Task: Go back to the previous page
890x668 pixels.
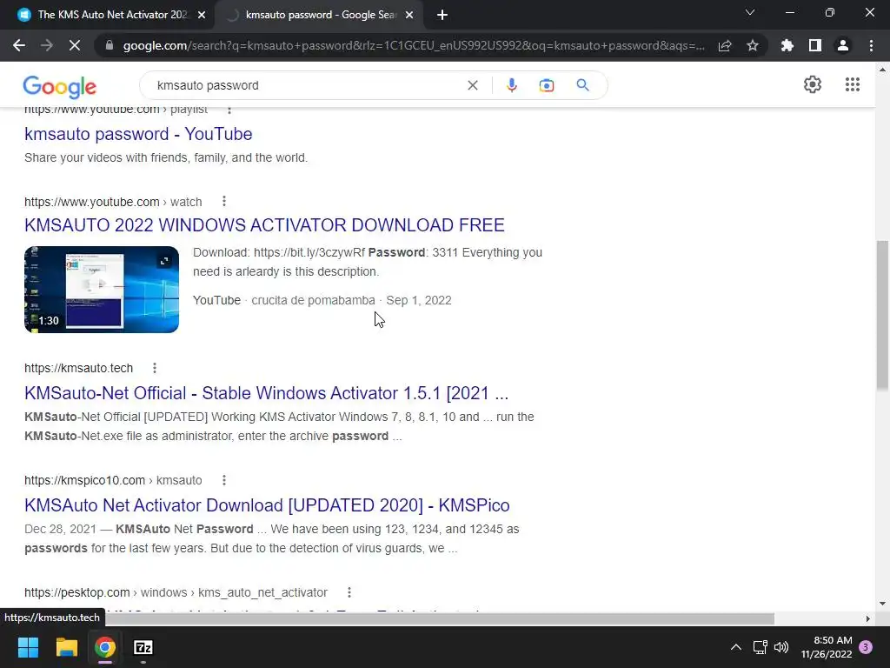Action: 19,45
